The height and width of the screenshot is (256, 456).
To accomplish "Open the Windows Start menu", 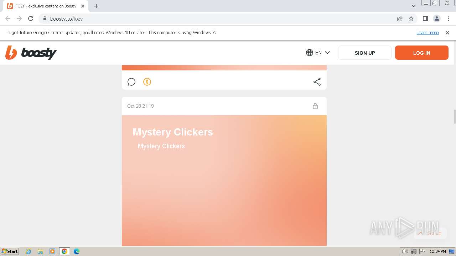I will click(x=10, y=251).
